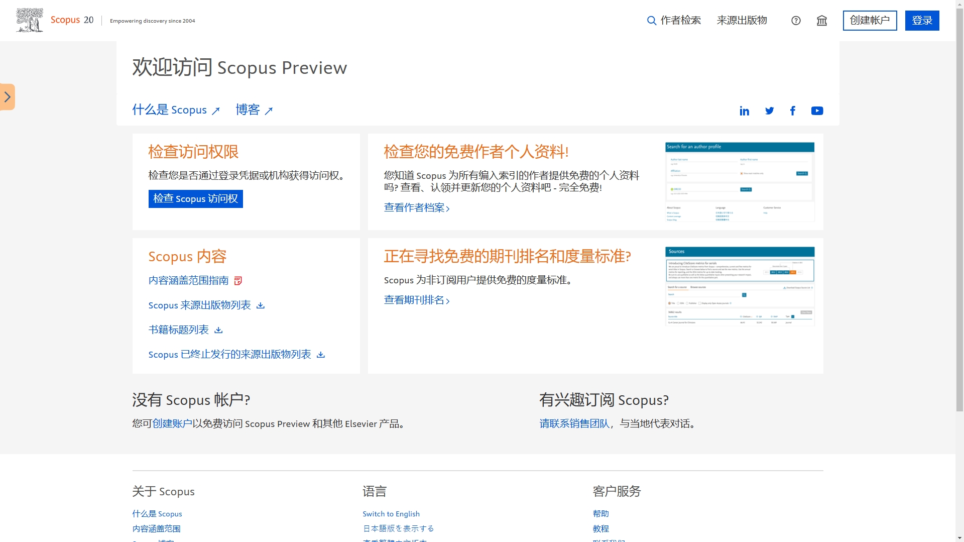This screenshot has width=964, height=542.
Task: Click the 创建账户 inline link
Action: (172, 424)
